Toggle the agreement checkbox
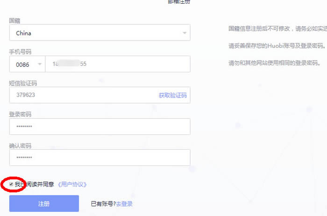This screenshot has width=327, height=216. pos(11,185)
